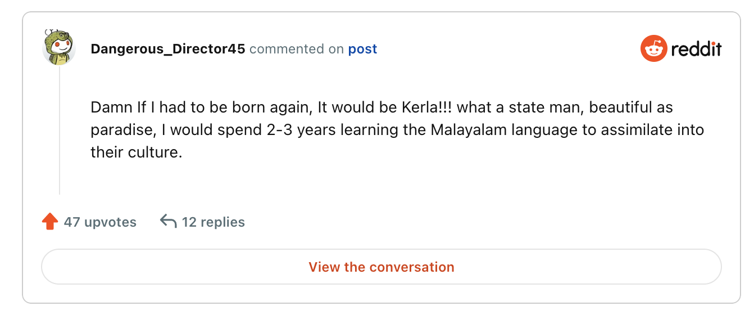Follow the blue "post" link
Image resolution: width=754 pixels, height=324 pixels.
(362, 49)
